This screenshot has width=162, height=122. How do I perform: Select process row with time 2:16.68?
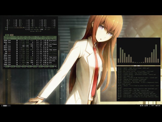pos(30,50)
